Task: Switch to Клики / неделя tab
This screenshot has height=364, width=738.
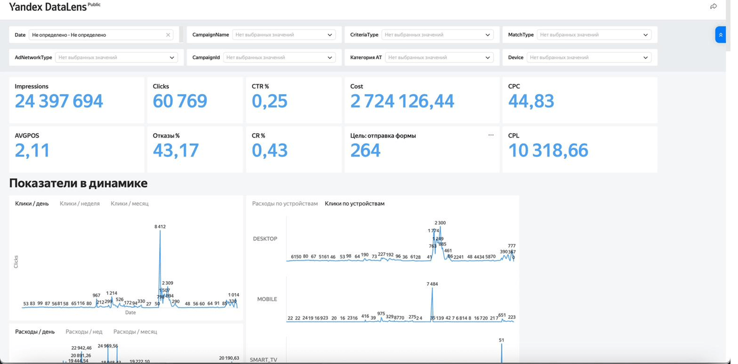Action: [80, 204]
